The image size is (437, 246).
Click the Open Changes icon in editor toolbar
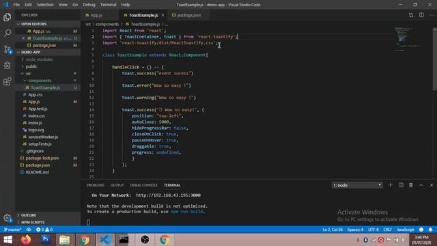[411, 15]
